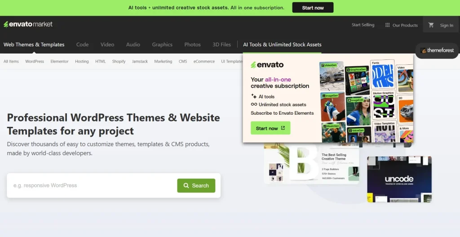460x237 pixels.
Task: Open the Shopify submenu
Action: pyautogui.click(x=119, y=61)
